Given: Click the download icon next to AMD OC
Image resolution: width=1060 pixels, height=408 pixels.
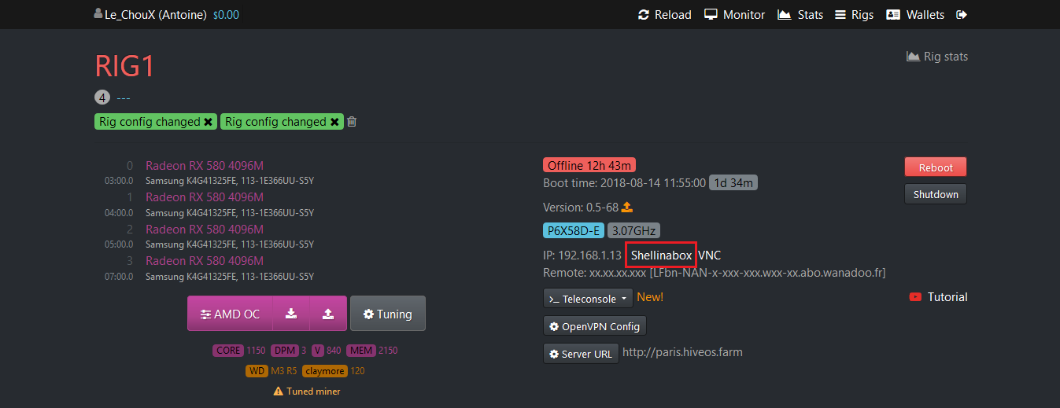Looking at the screenshot, I should point(291,314).
